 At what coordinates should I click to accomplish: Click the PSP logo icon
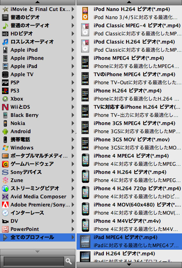[5, 83]
